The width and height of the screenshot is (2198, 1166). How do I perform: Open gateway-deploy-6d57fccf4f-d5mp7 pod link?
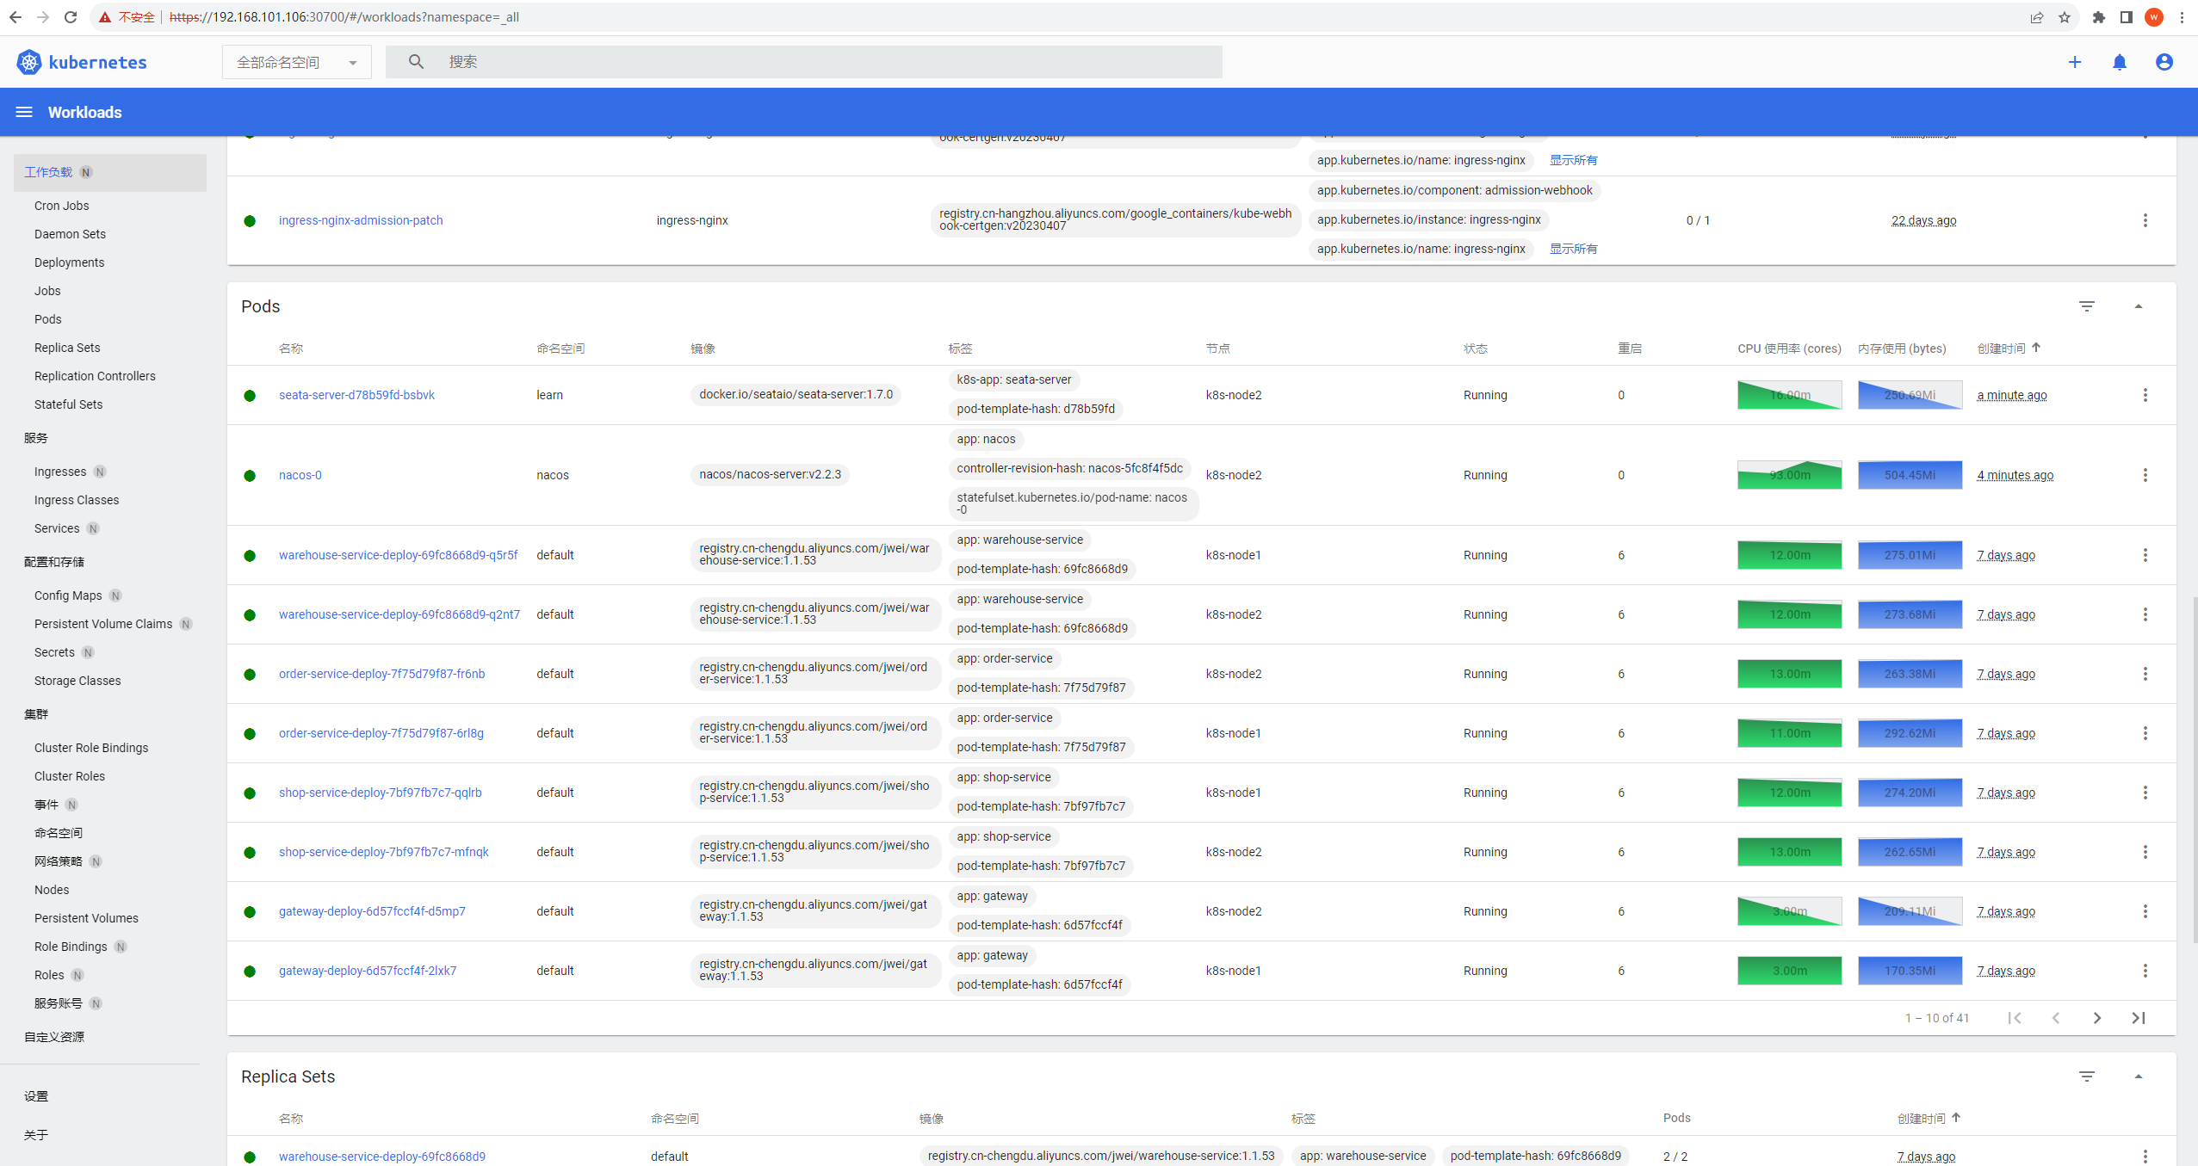[x=372, y=911]
